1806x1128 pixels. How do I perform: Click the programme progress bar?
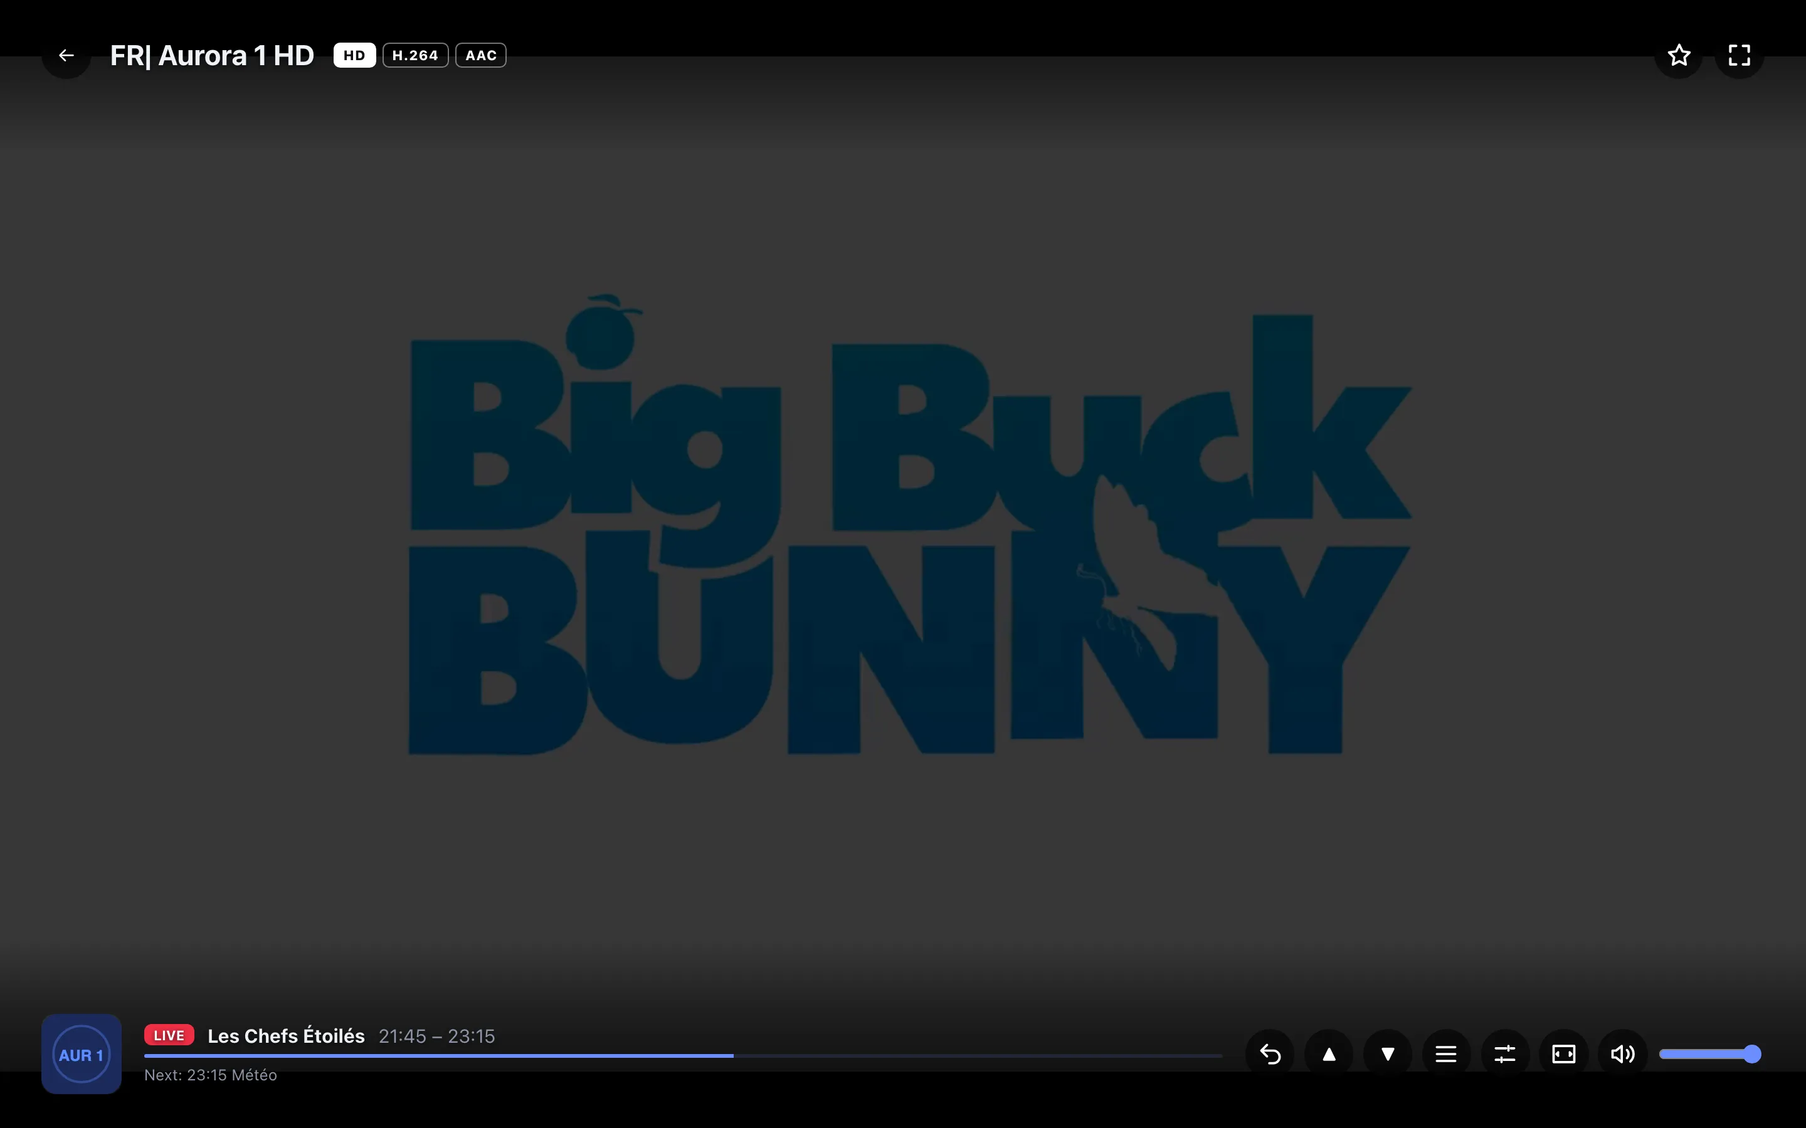point(684,1057)
